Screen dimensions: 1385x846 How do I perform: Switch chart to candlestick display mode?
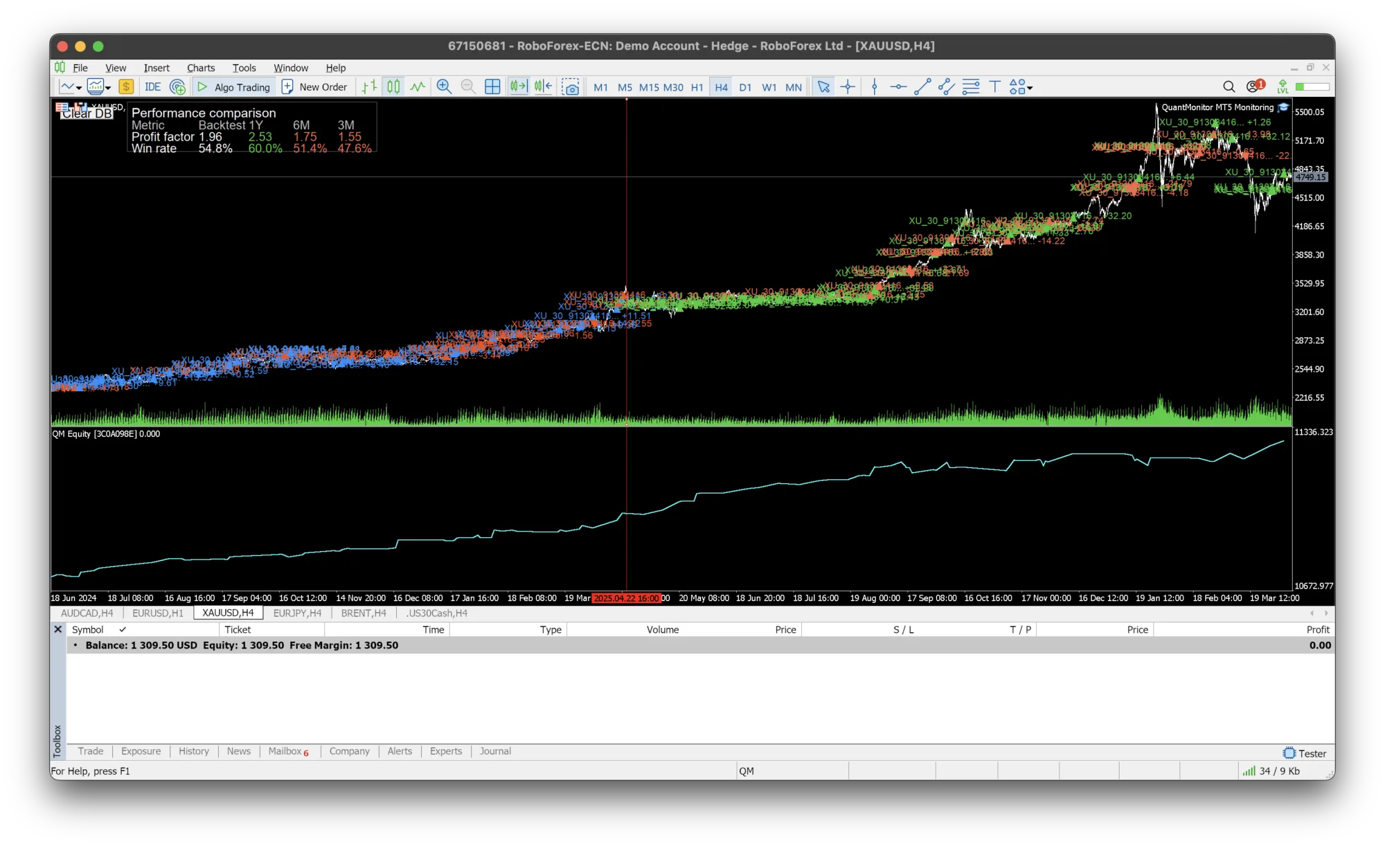point(393,87)
